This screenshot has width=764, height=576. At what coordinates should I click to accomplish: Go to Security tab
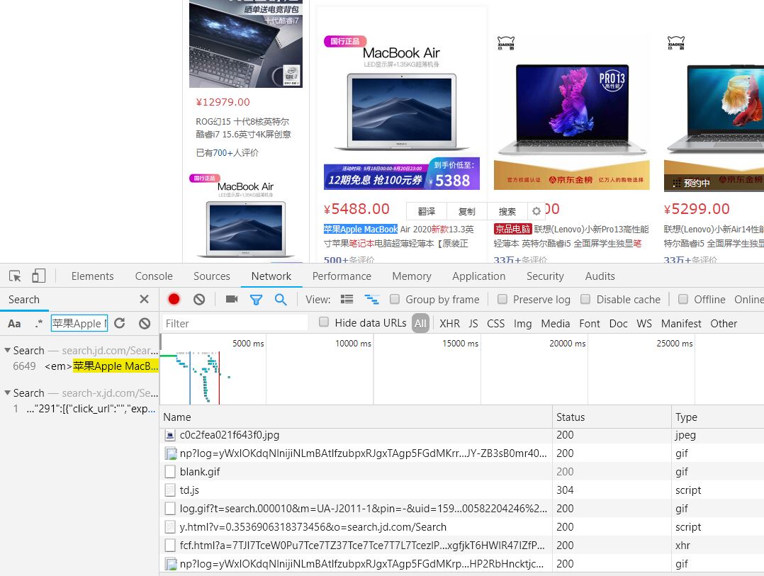click(x=545, y=276)
